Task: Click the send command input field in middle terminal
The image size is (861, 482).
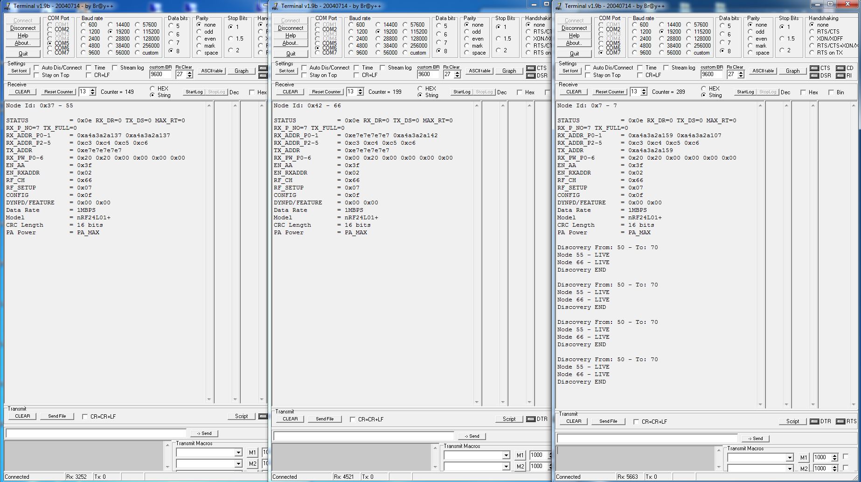Action: [x=364, y=436]
